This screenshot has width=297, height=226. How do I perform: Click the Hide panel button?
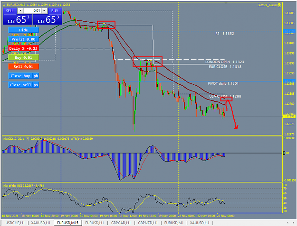click(x=23, y=30)
